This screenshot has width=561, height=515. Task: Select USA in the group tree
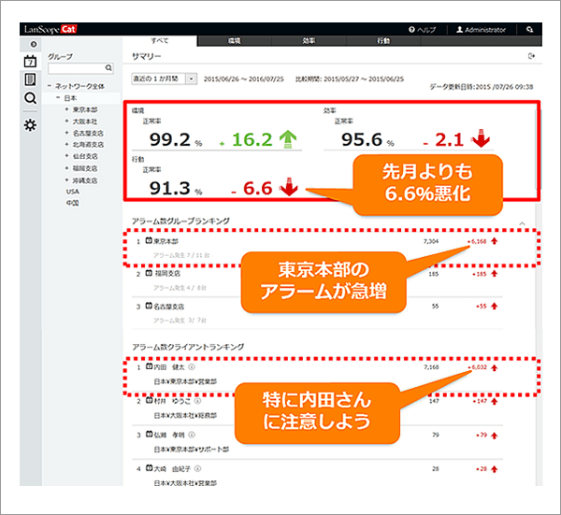pos(72,190)
